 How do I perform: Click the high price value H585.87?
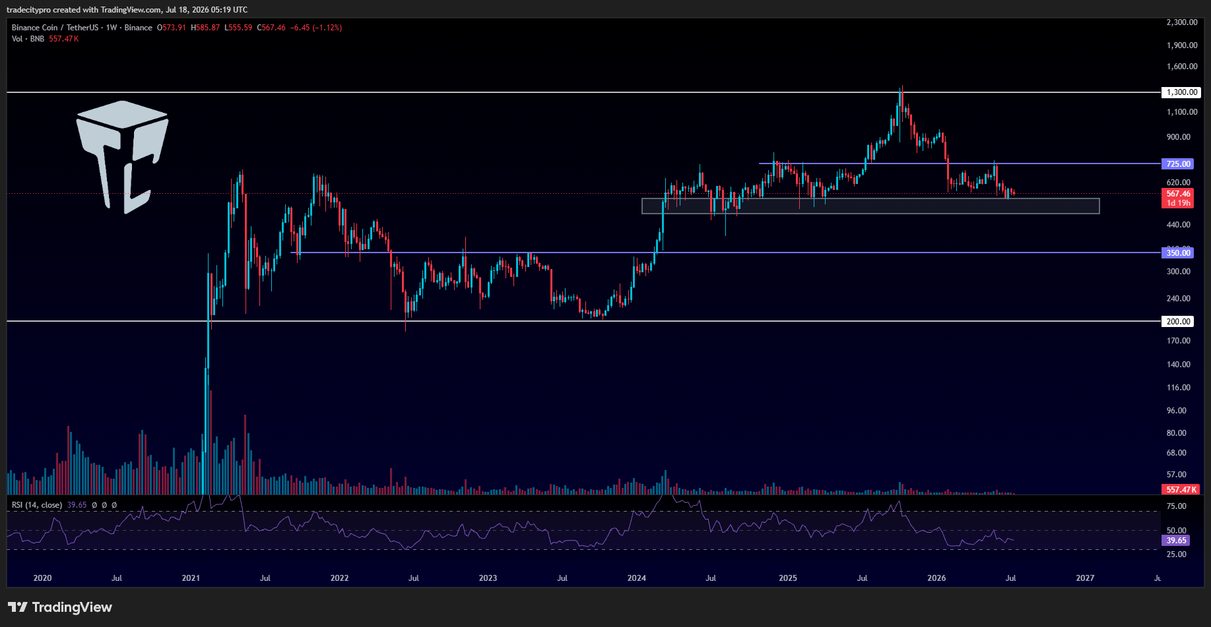pyautogui.click(x=205, y=28)
